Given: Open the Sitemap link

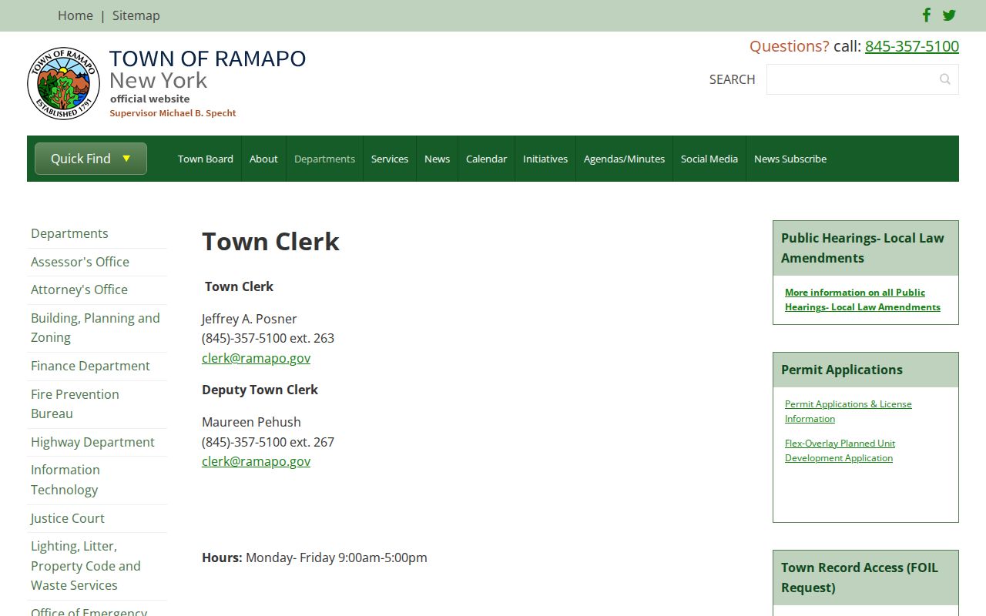Looking at the screenshot, I should [x=136, y=15].
